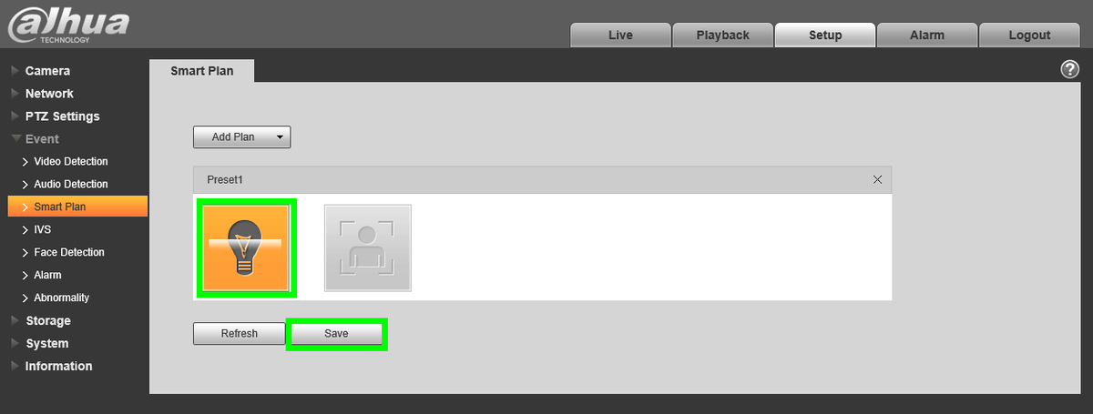The width and height of the screenshot is (1093, 414).
Task: Open Abnormality under Event
Action: point(62,298)
